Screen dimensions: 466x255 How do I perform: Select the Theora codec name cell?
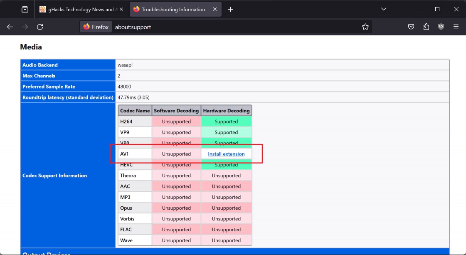[135, 176]
